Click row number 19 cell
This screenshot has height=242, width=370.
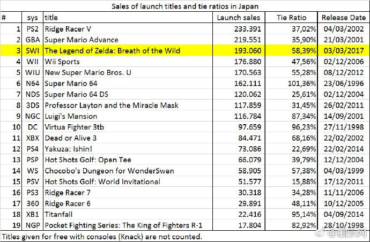tap(11, 225)
